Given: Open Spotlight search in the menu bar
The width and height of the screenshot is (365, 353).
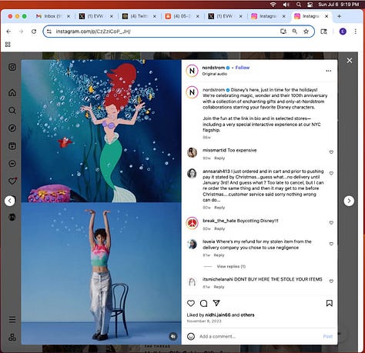Looking at the screenshot, I should tap(299, 5).
